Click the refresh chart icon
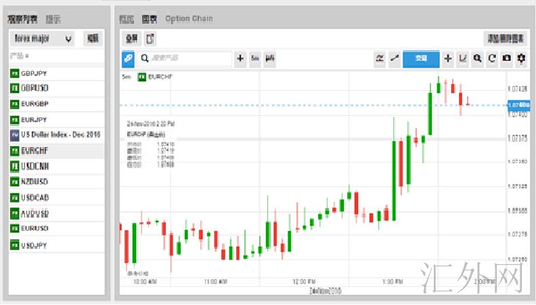 [x=492, y=58]
